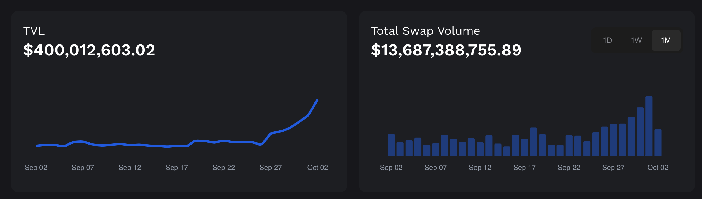
Task: Click the Total Swap Volume heading
Action: tap(425, 31)
